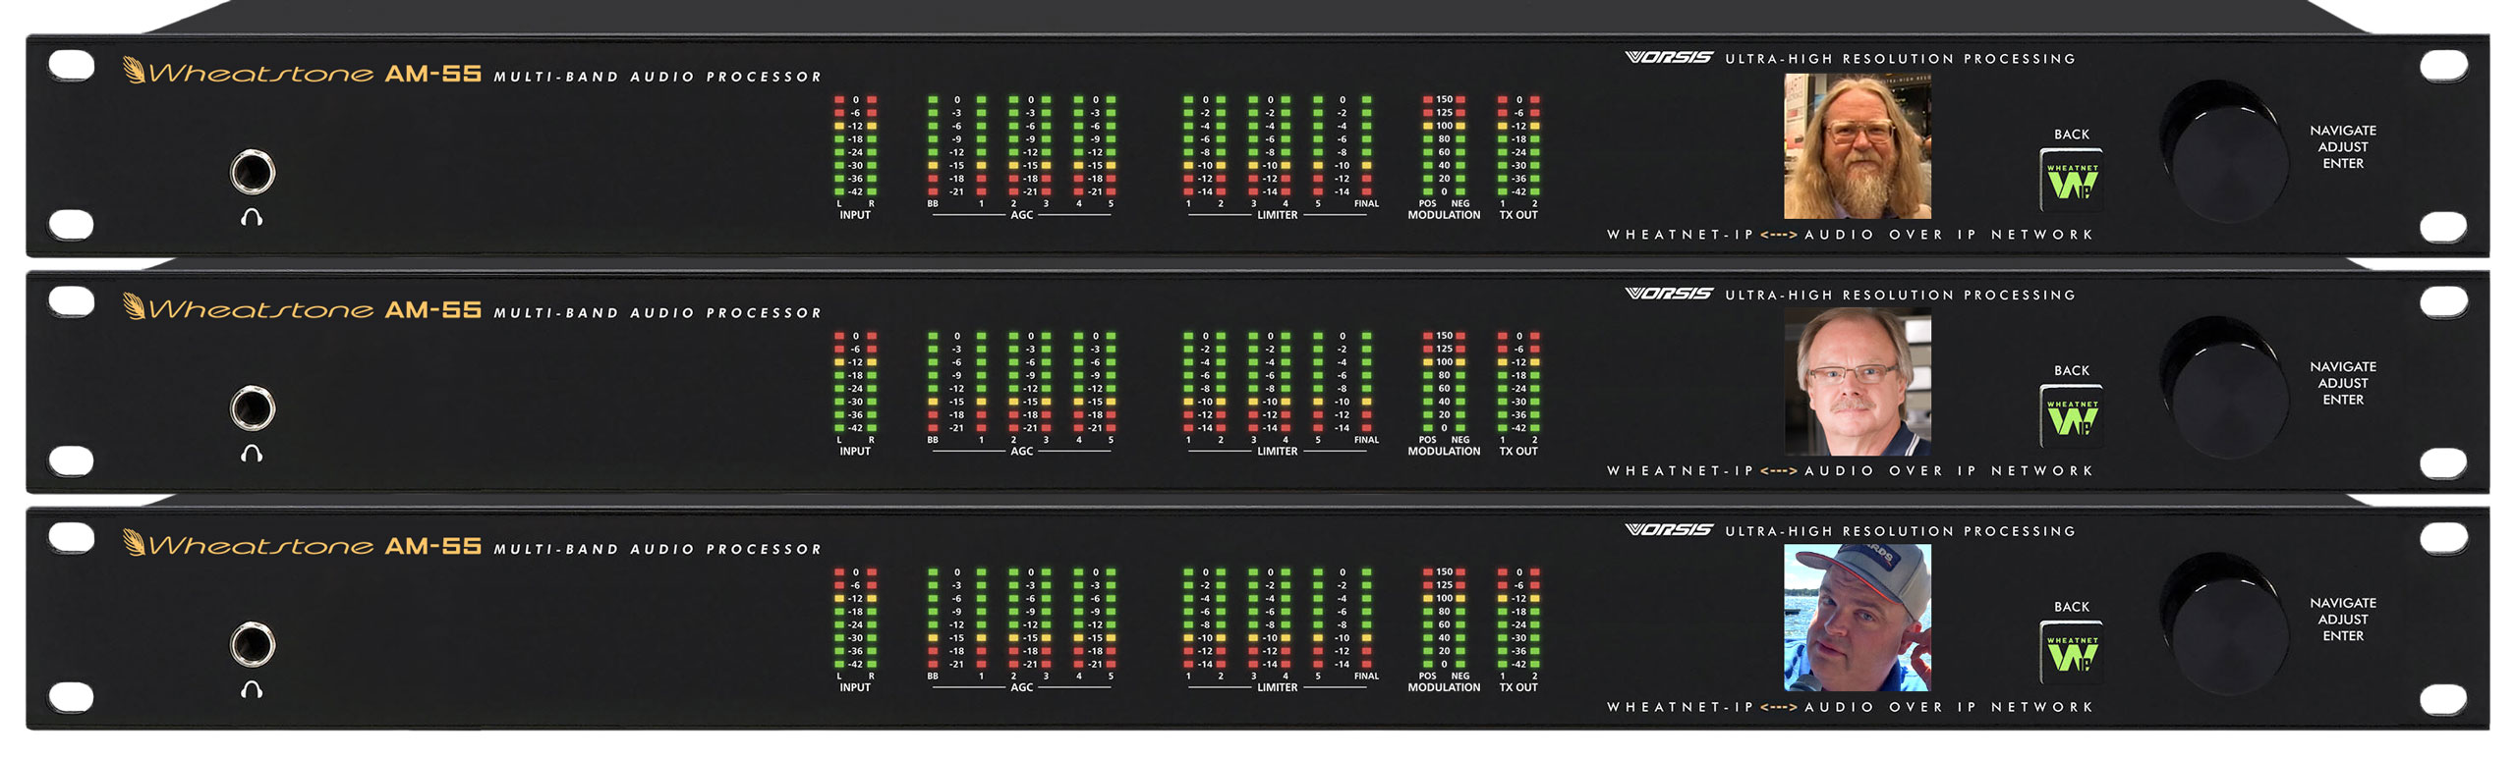Click 'NAVIGATE ADJUST ENTER' label on the bottom unit
Screen dimensions: 2516x758
[x=2343, y=620]
